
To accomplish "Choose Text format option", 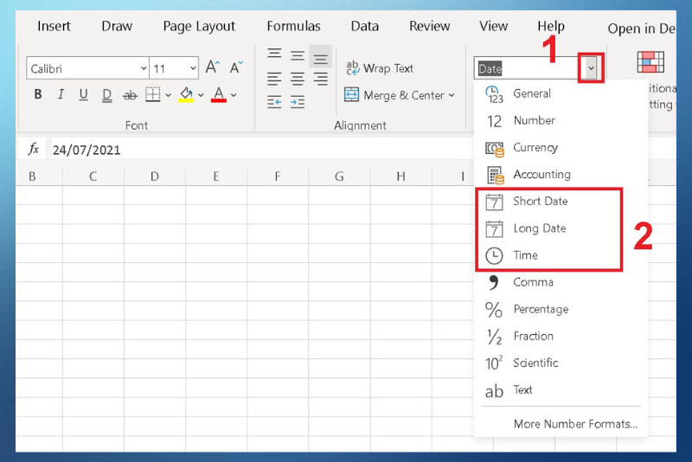I will pos(561,390).
